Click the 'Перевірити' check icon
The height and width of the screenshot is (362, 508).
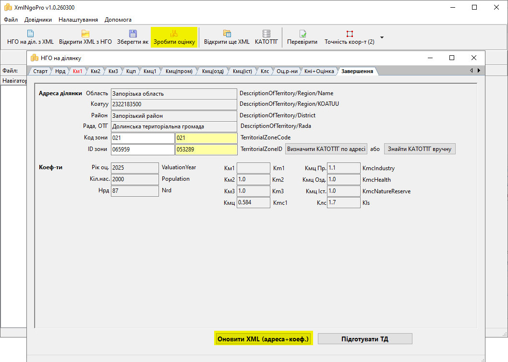pyautogui.click(x=302, y=34)
